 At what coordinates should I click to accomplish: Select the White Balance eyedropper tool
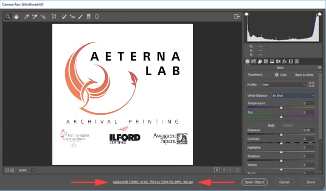[x=26, y=17]
